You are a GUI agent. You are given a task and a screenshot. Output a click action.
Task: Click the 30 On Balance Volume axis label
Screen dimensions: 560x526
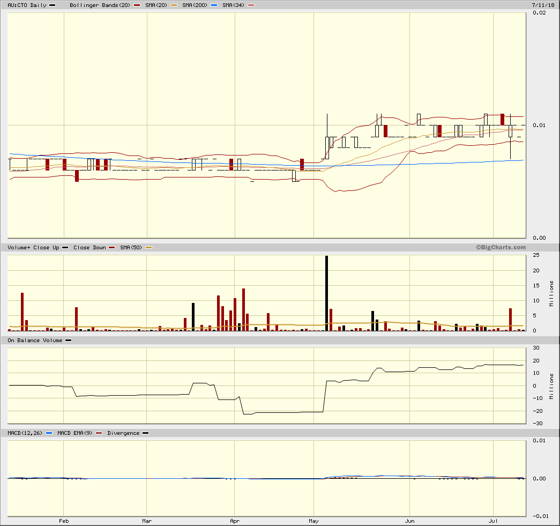[536, 347]
